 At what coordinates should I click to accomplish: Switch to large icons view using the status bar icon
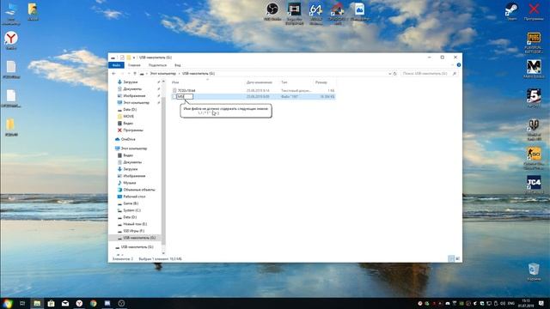click(x=457, y=258)
